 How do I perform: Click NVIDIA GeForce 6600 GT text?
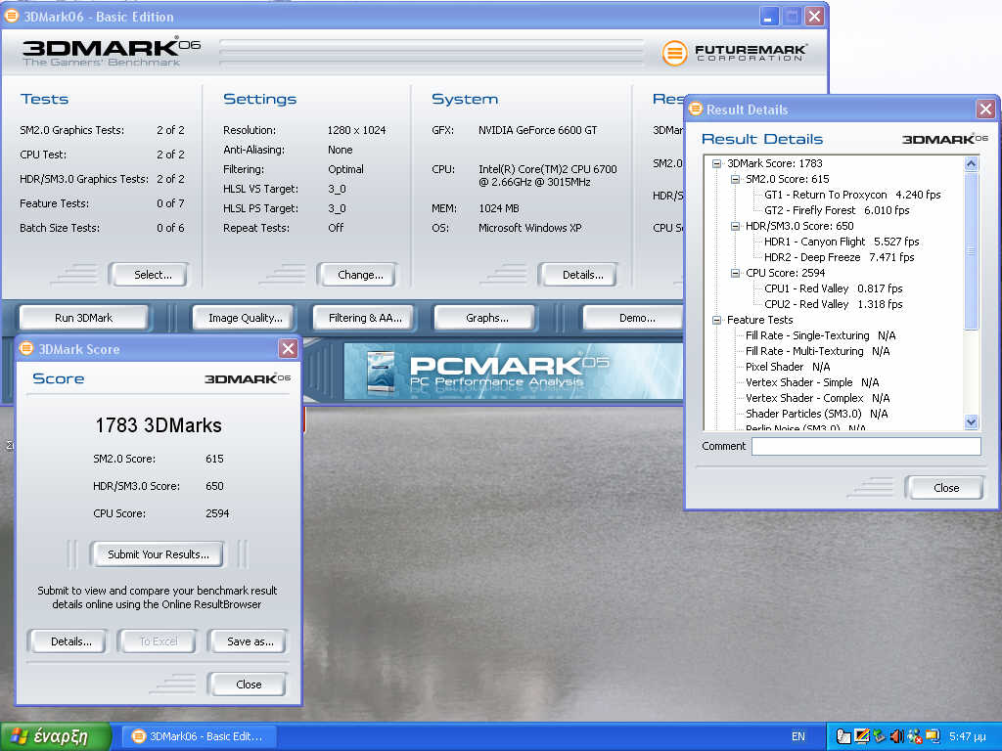coord(537,130)
